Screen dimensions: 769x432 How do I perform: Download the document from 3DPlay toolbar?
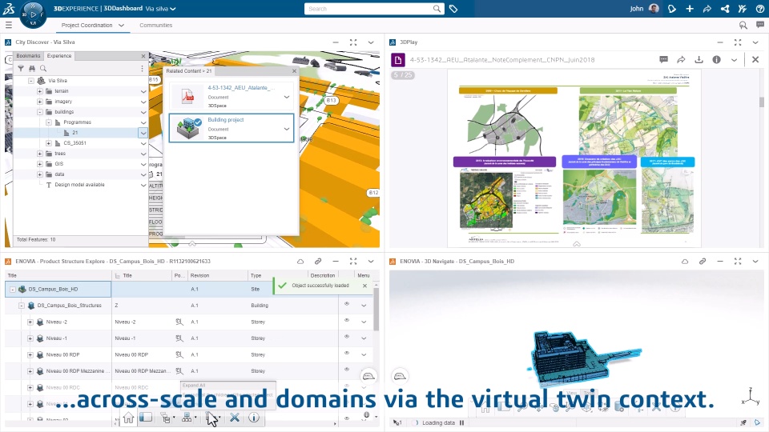click(x=699, y=60)
